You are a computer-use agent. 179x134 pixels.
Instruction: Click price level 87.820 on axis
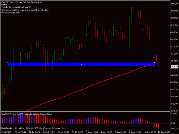tap(174, 47)
